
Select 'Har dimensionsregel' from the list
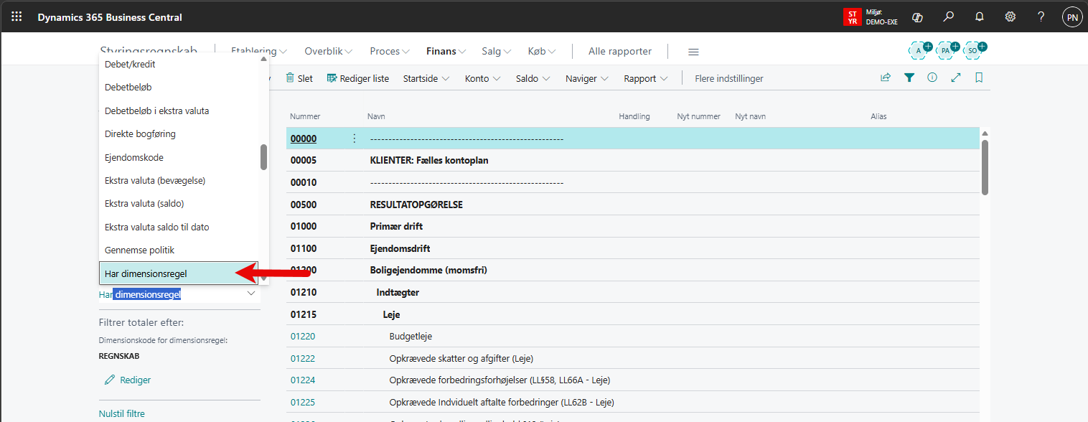[149, 273]
